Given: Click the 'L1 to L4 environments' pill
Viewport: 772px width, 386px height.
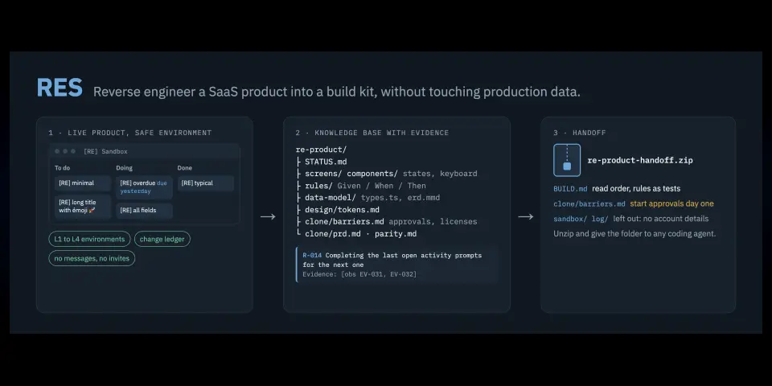Looking at the screenshot, I should (89, 240).
